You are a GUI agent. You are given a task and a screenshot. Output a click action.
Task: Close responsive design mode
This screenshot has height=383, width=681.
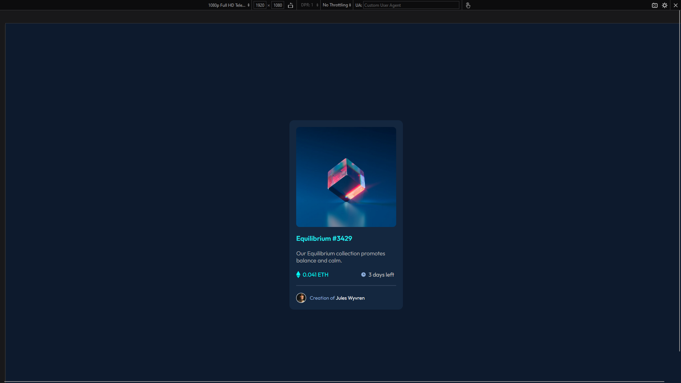[x=676, y=5]
